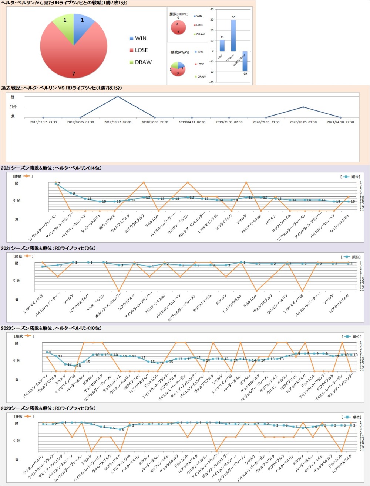Click the LOSE text in the AWAY pie legend
The height and width of the screenshot is (486, 370).
click(x=200, y=64)
